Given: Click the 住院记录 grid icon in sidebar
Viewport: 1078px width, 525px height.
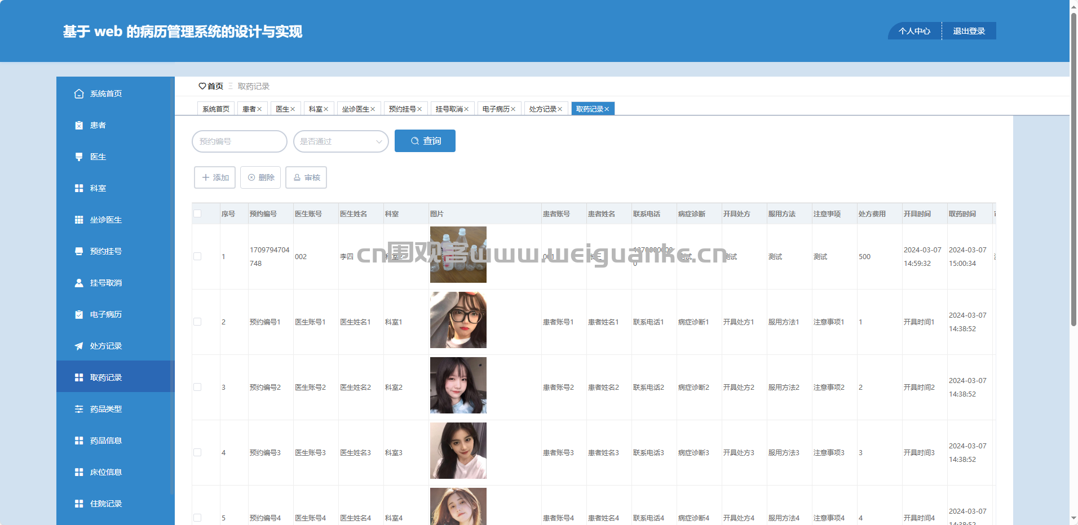Looking at the screenshot, I should [x=79, y=504].
